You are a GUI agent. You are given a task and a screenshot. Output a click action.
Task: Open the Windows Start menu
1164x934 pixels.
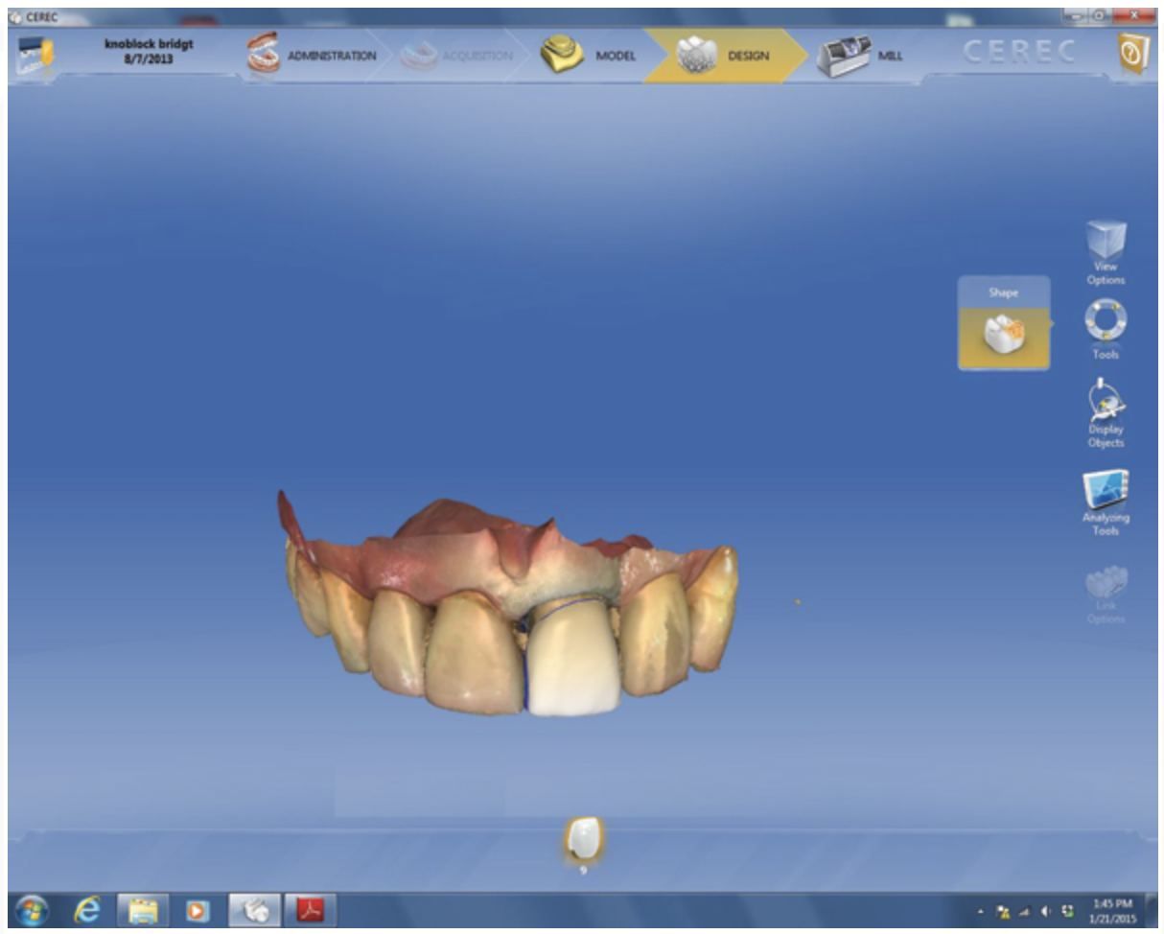pyautogui.click(x=32, y=909)
